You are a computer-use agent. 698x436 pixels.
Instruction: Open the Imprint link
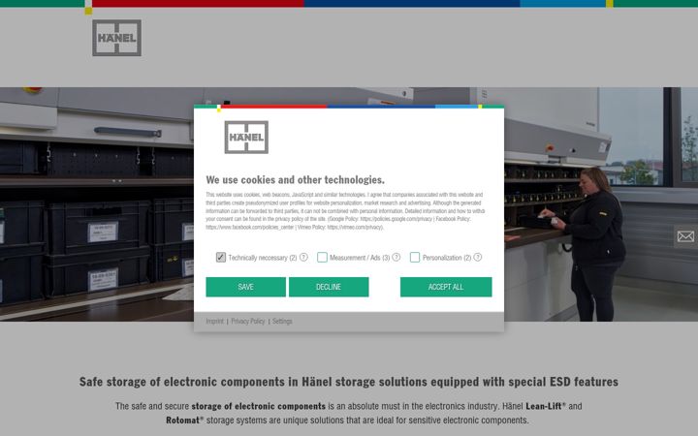click(214, 322)
